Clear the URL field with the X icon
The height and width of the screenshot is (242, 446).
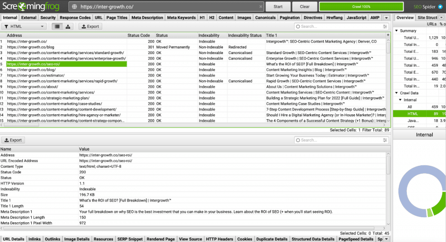pyautogui.click(x=261, y=6)
